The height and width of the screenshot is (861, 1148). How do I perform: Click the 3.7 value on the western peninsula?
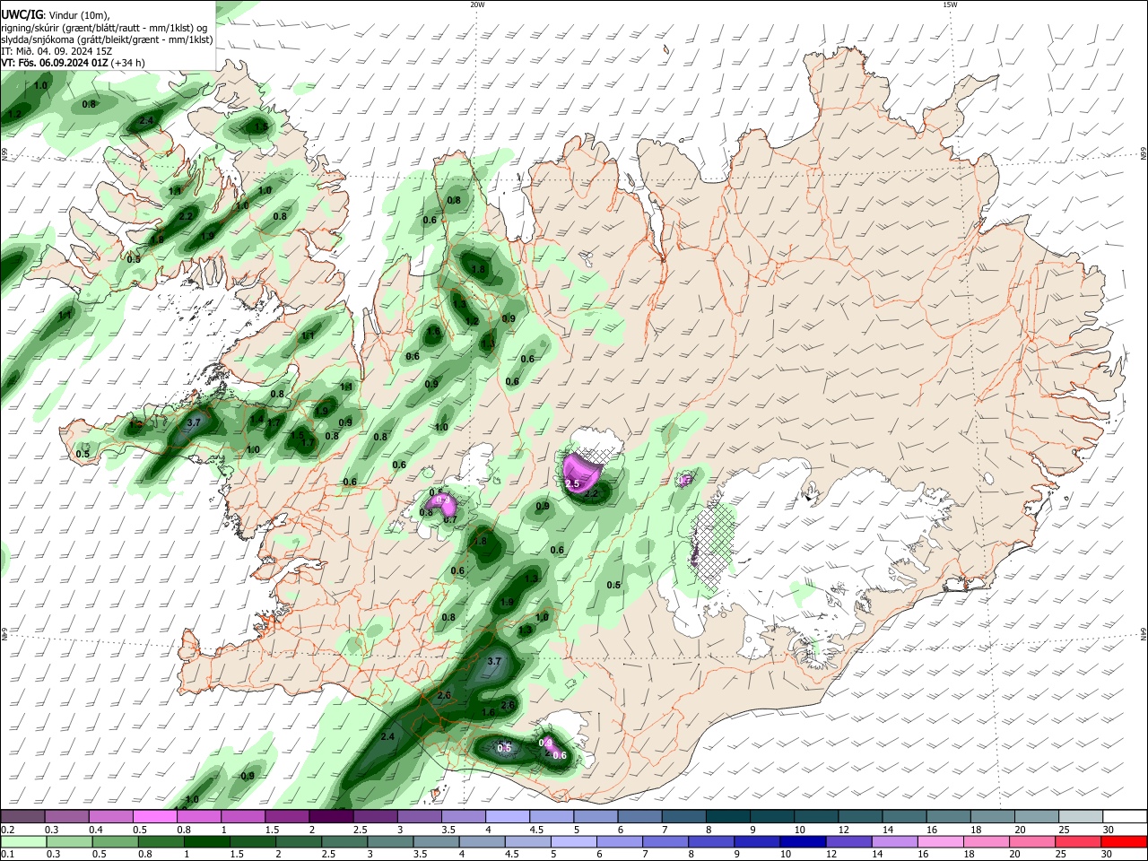coord(195,422)
